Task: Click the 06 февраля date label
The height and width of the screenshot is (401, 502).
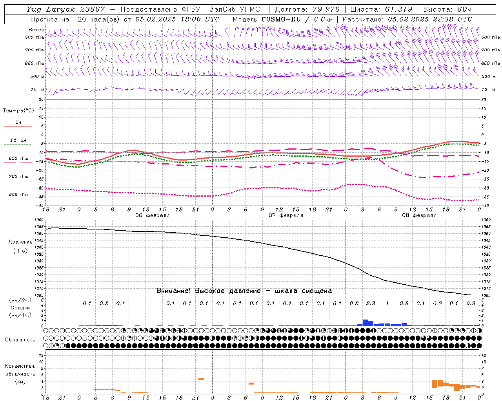Action: click(152, 215)
